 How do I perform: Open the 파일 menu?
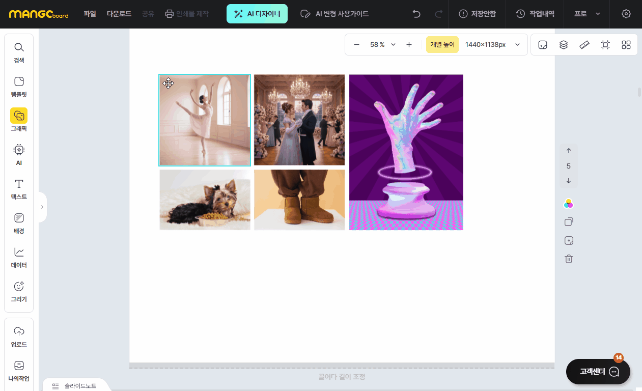(x=90, y=14)
